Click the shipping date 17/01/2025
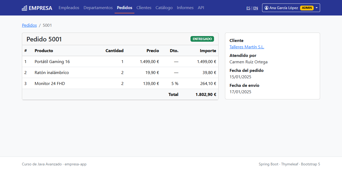342x171 pixels. (240, 92)
